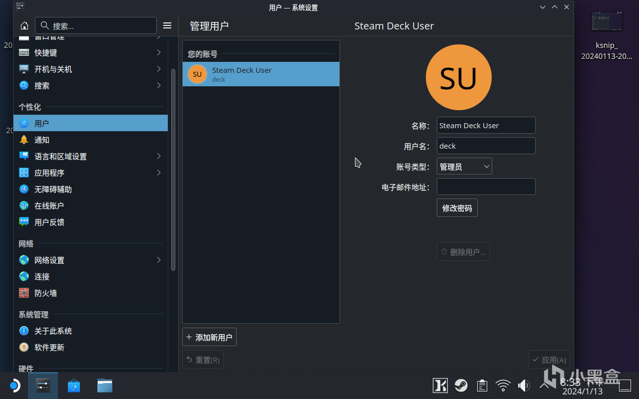
Task: Open the hamburger menu beside search
Action: (167, 25)
